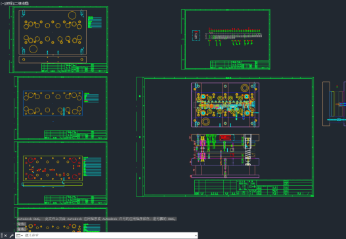Select the blue rectangle plate outline

point(53,103)
